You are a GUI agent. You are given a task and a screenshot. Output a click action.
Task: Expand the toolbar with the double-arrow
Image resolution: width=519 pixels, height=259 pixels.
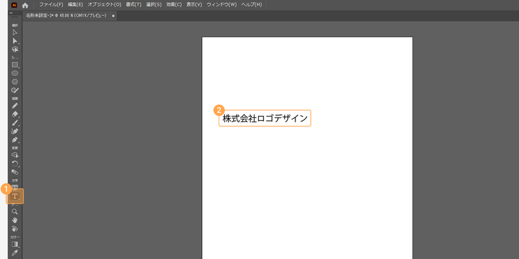pos(10,13)
